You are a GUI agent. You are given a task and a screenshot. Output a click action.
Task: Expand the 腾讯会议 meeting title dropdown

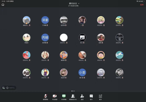(74, 3)
